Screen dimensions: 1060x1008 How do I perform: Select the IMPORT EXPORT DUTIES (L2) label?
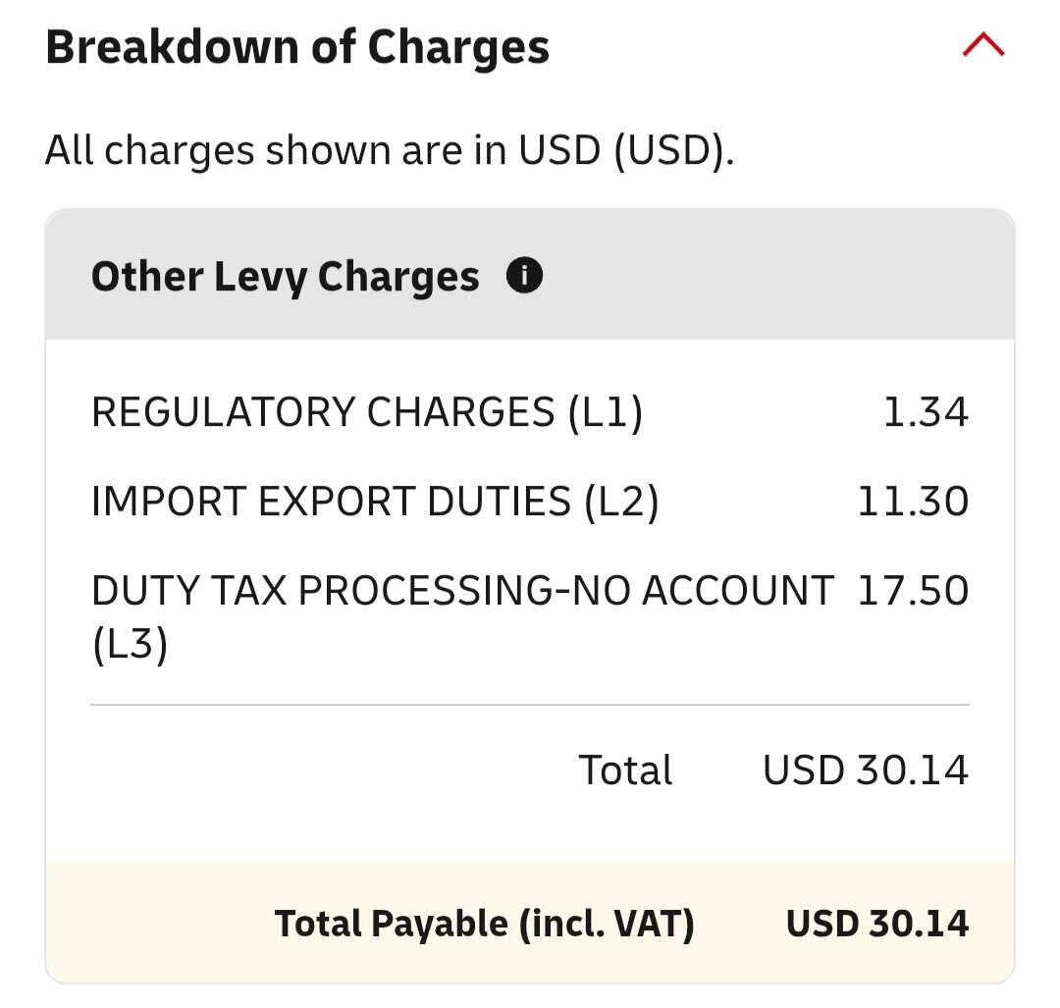point(375,502)
